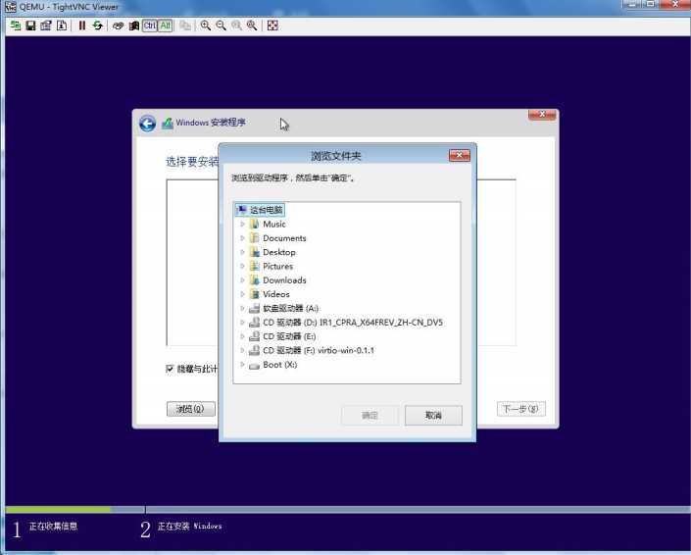The width and height of the screenshot is (691, 555).
Task: Select 这台电脑 at the tree root
Action: pyautogui.click(x=267, y=210)
